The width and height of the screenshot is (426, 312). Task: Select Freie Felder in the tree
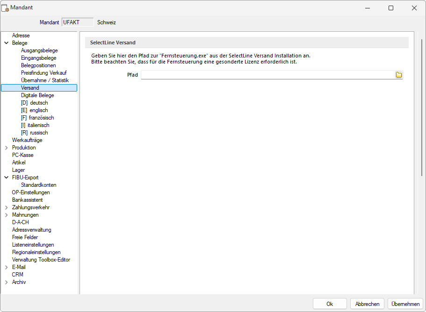point(25,237)
